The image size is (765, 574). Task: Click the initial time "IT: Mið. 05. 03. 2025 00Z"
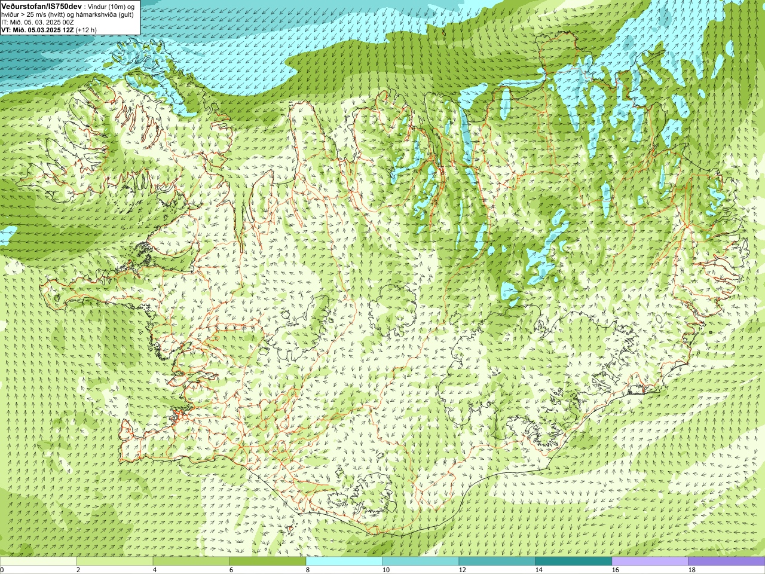(x=38, y=22)
